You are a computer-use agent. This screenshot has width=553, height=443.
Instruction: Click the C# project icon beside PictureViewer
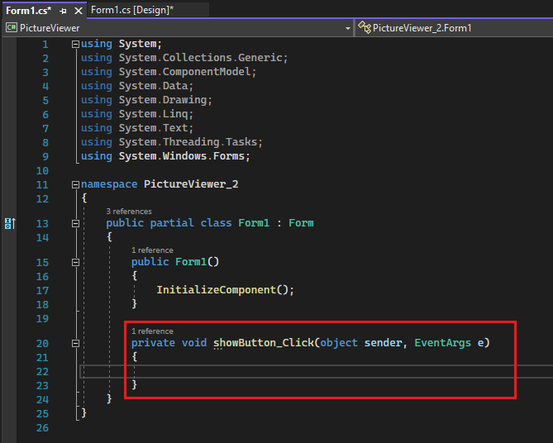tap(11, 28)
